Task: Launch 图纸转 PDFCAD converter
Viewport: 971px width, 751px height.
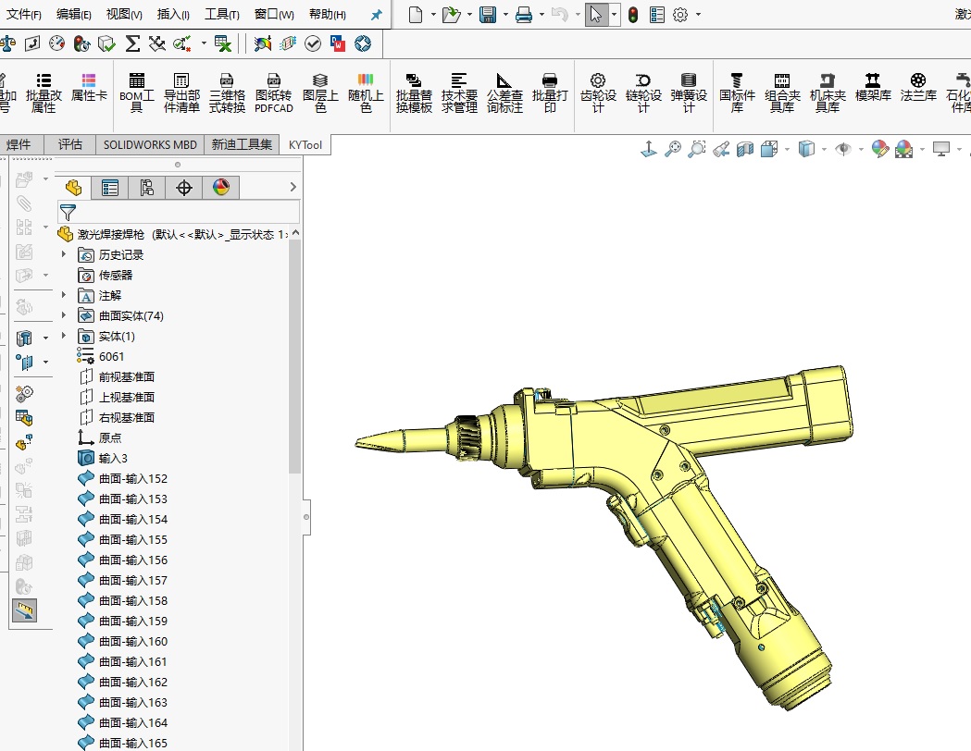Action: (273, 93)
